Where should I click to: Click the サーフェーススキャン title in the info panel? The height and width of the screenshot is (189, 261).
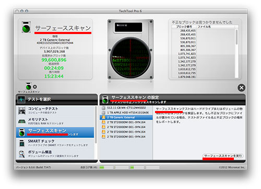click(63, 28)
